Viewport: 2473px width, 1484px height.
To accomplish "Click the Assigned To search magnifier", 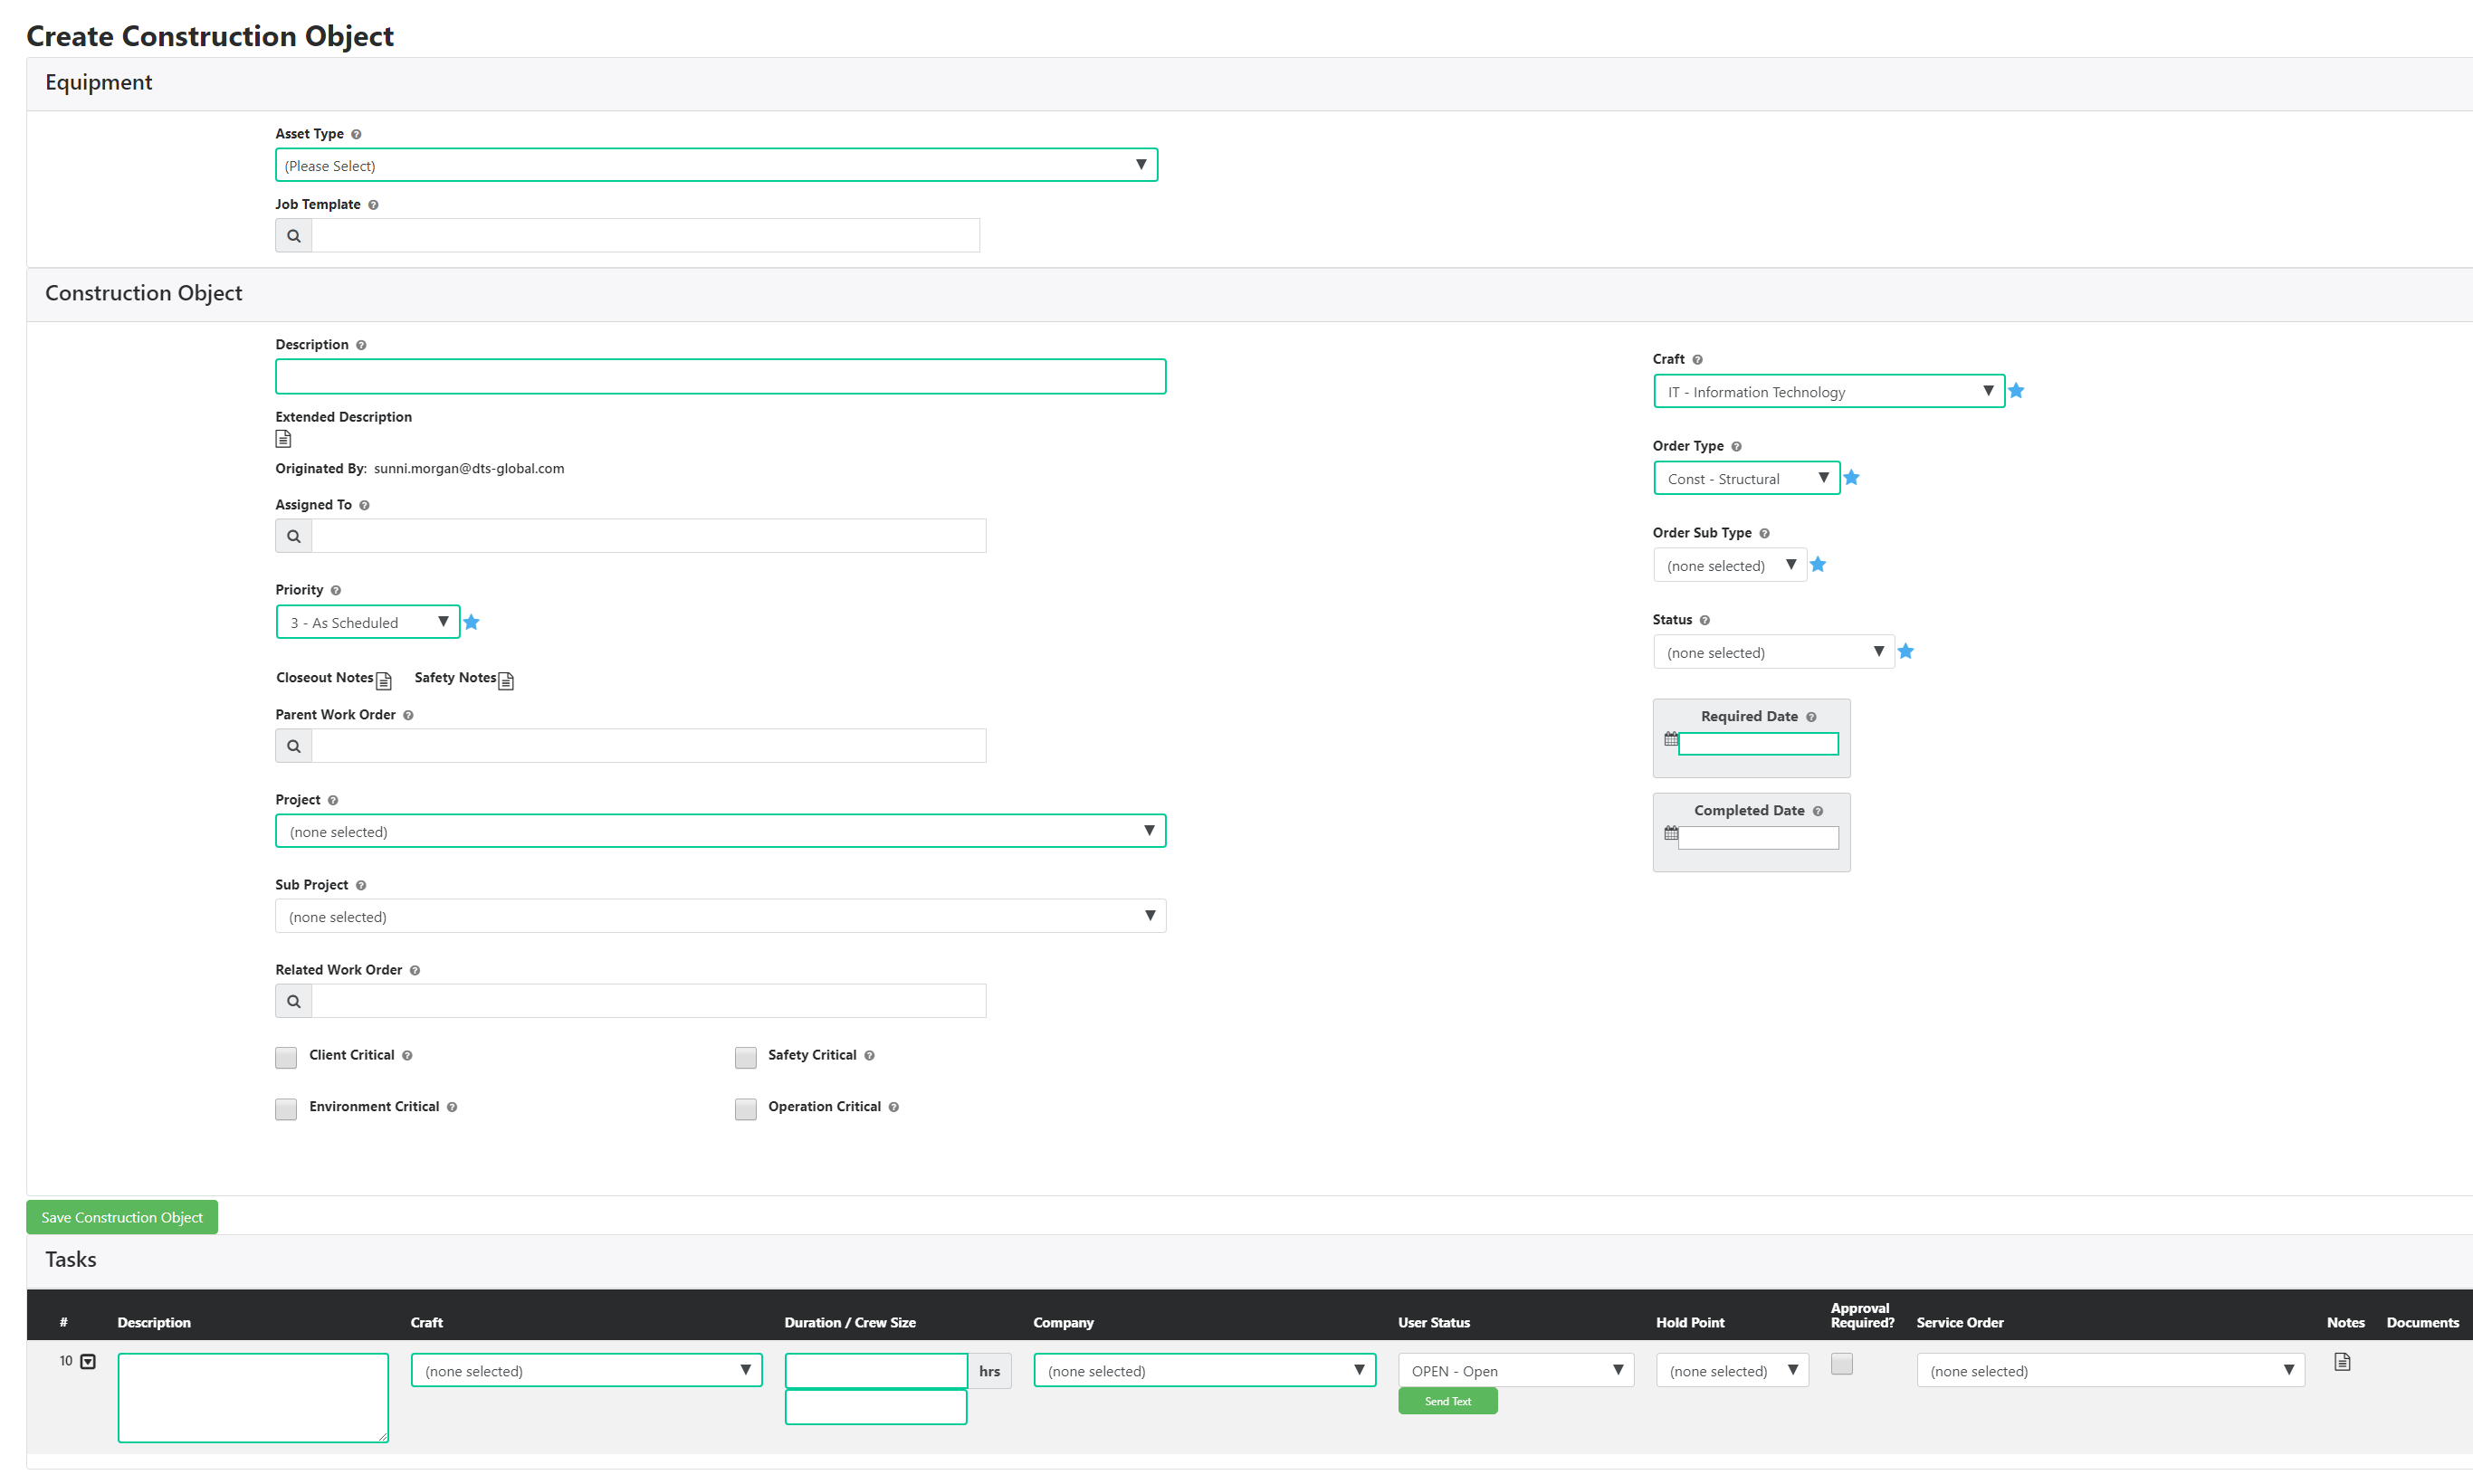I will click(293, 535).
